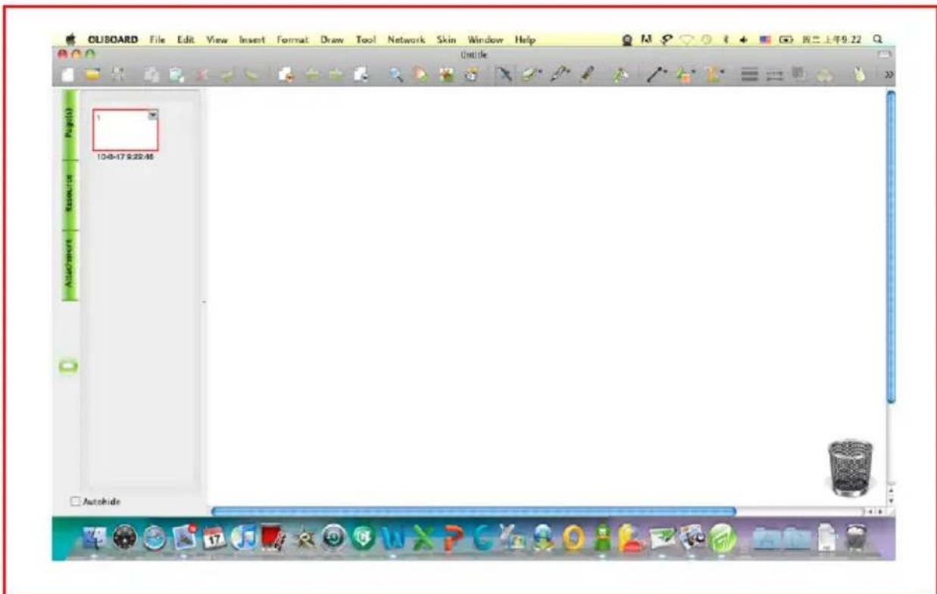937x594 pixels.
Task: Click the horizontal scrollbar below the canvas
Action: [473, 511]
